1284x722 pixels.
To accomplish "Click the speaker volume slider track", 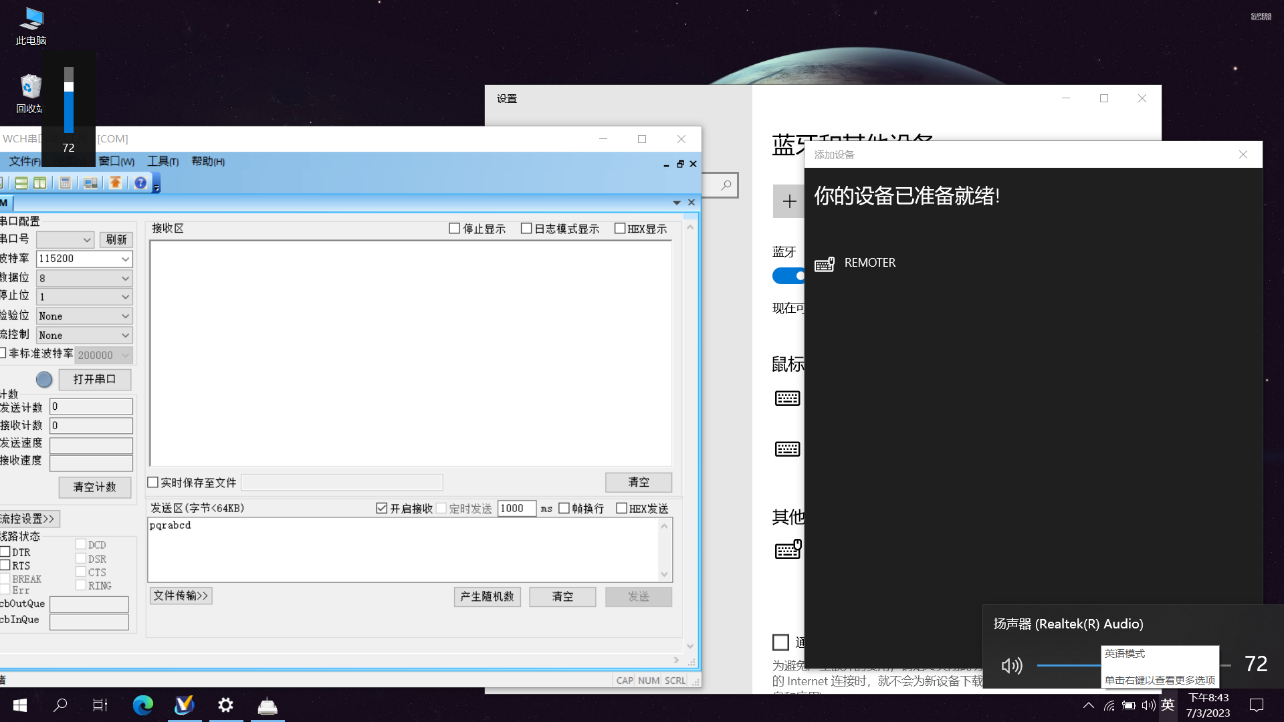I will 1070,665.
